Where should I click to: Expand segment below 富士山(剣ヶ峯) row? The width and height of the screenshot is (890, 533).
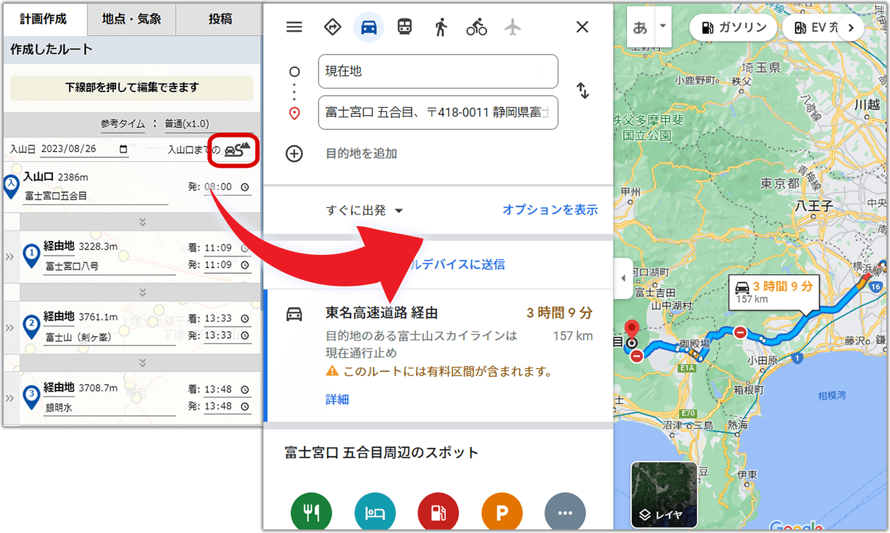coord(142,363)
